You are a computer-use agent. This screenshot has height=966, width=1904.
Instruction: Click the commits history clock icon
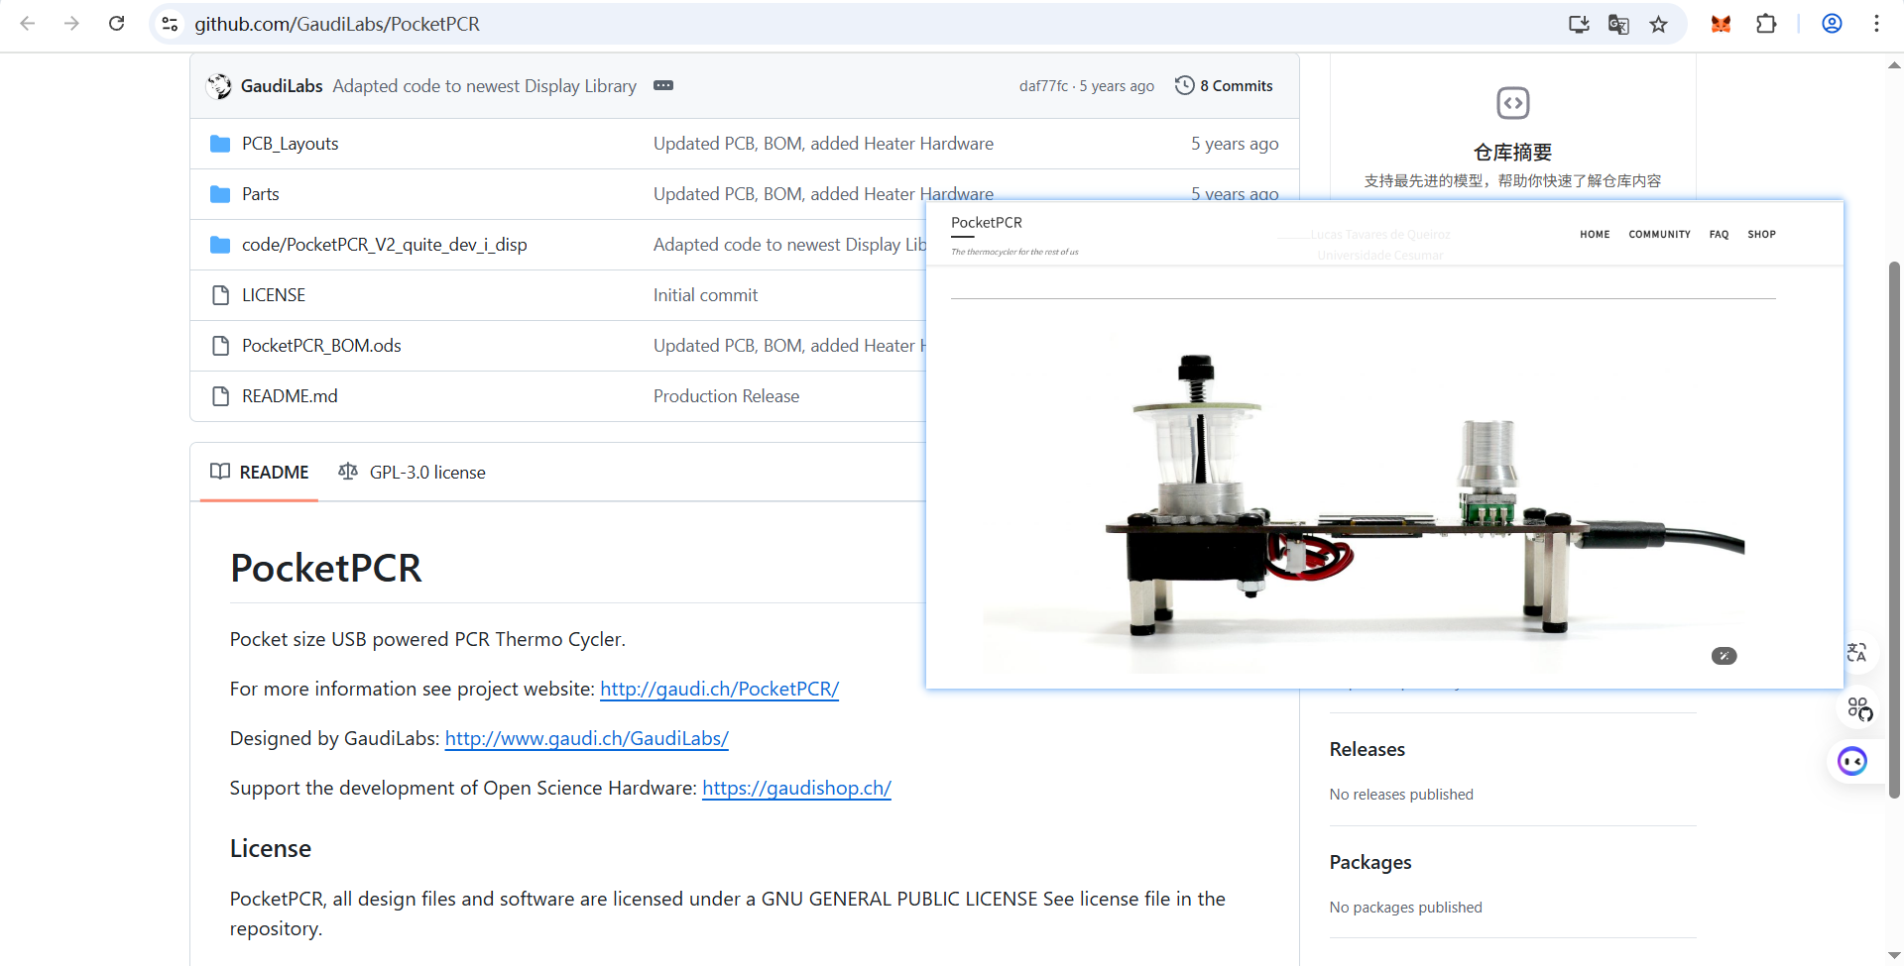(1184, 85)
